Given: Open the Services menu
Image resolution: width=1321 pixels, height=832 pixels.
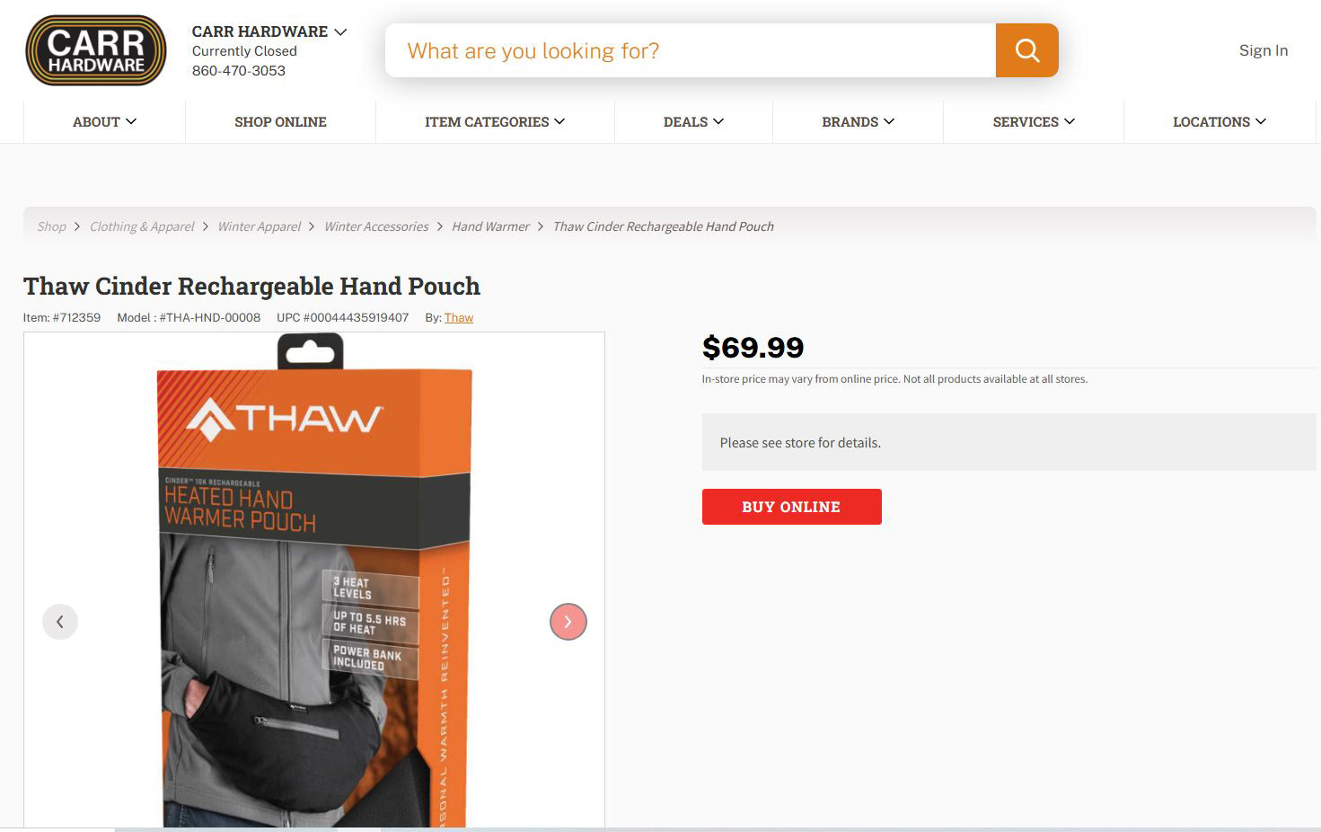Looking at the screenshot, I should click(1034, 121).
